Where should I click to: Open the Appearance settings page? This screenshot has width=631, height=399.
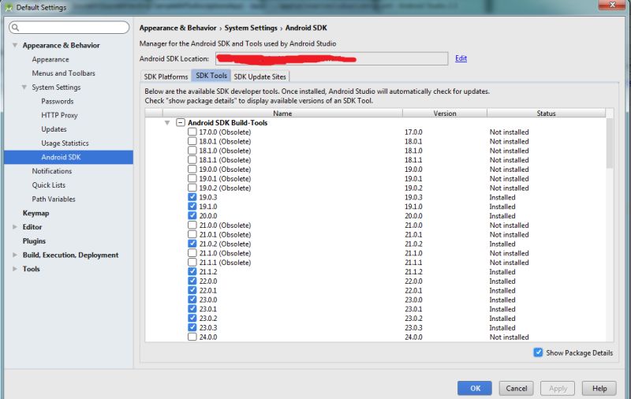50,59
